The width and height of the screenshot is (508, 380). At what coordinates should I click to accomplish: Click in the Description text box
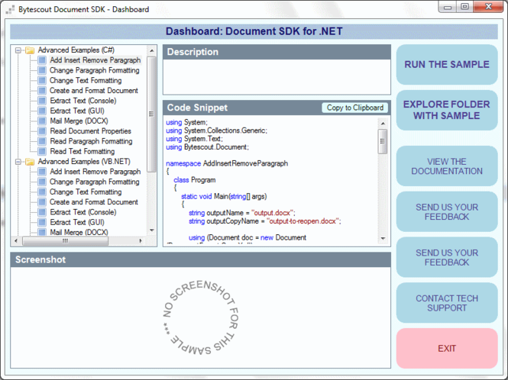coord(277,77)
